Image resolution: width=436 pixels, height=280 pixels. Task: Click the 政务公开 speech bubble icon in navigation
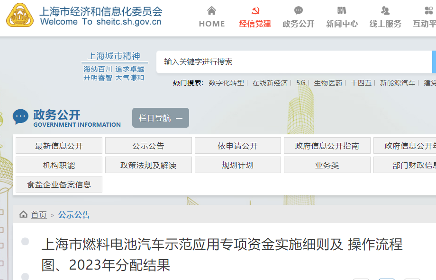tap(299, 10)
